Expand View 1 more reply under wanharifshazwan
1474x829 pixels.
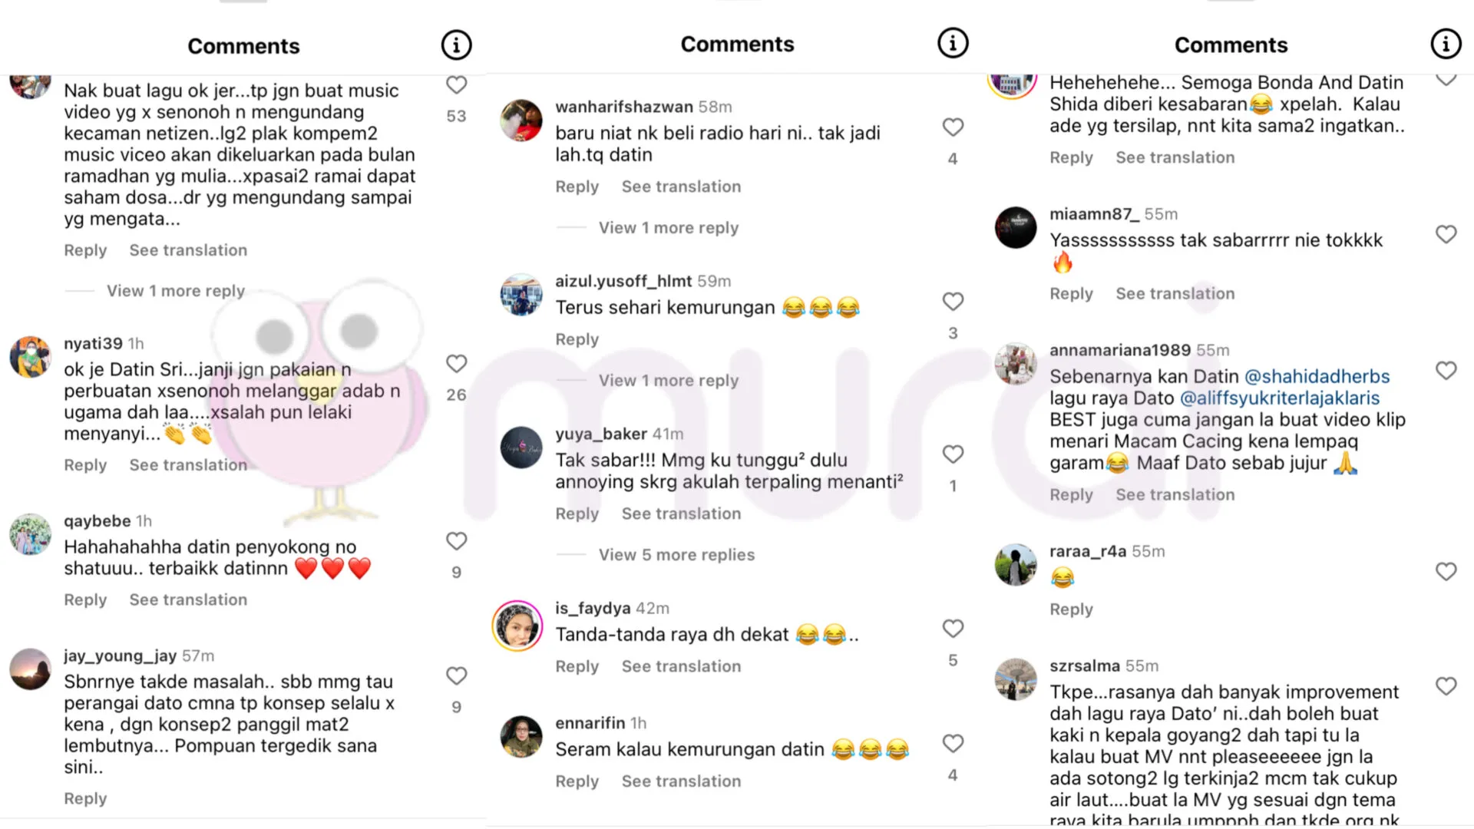pos(669,228)
